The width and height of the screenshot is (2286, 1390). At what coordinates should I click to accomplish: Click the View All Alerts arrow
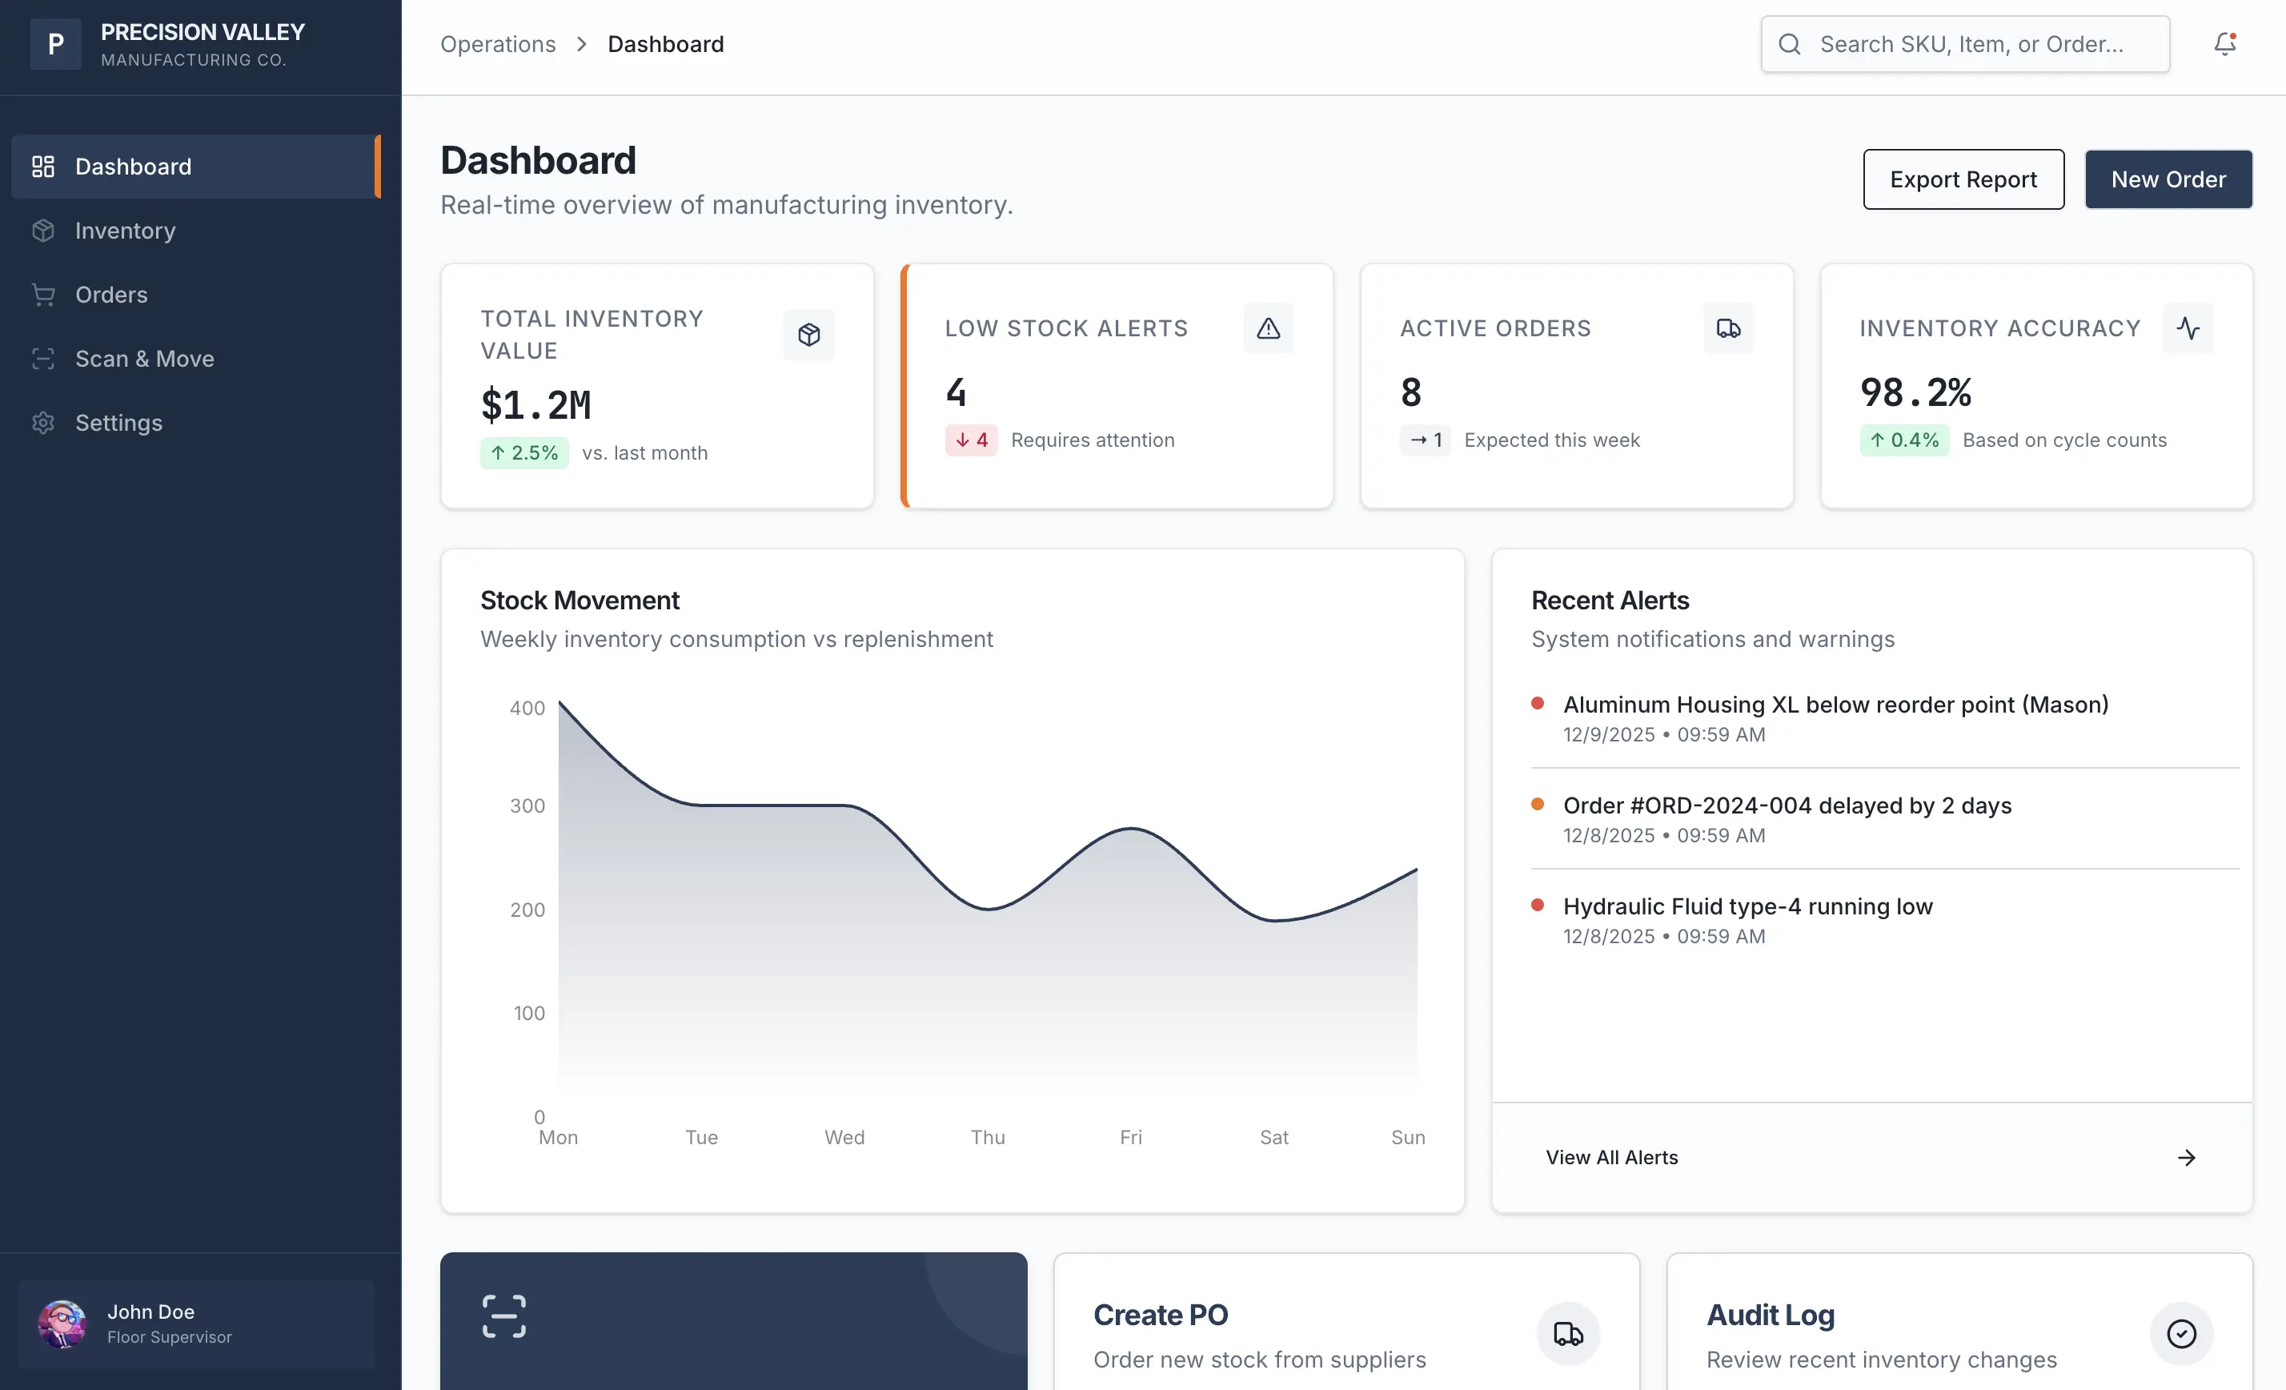[2186, 1157]
